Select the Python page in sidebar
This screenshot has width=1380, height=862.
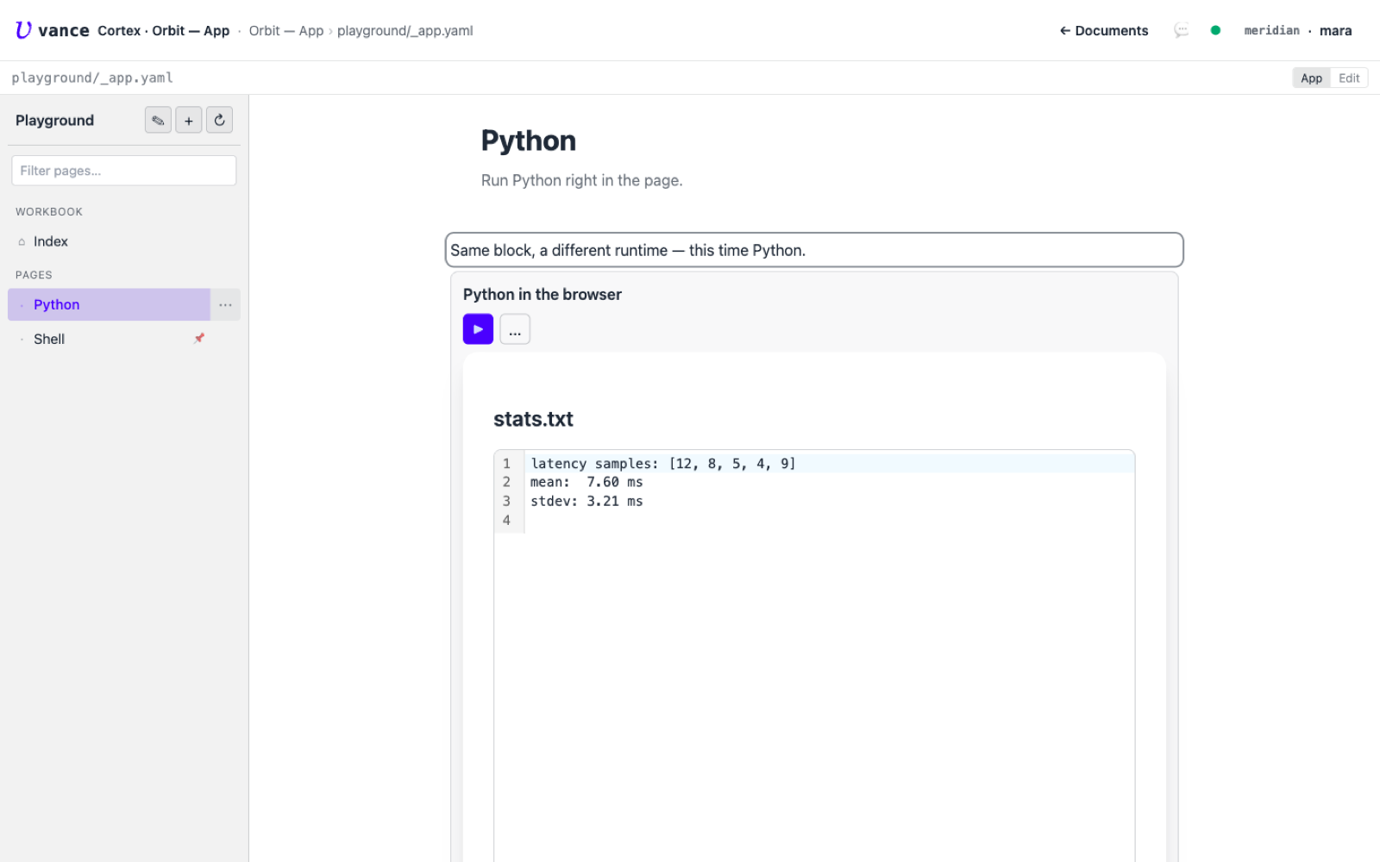tap(109, 305)
